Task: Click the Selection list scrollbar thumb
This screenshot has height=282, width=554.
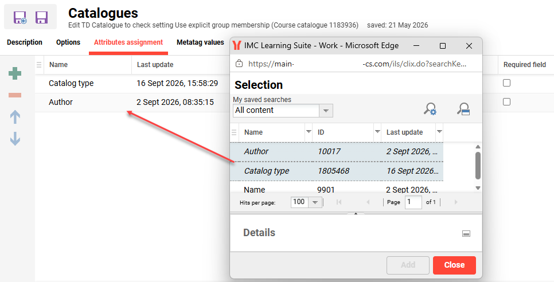Action: pyautogui.click(x=478, y=165)
